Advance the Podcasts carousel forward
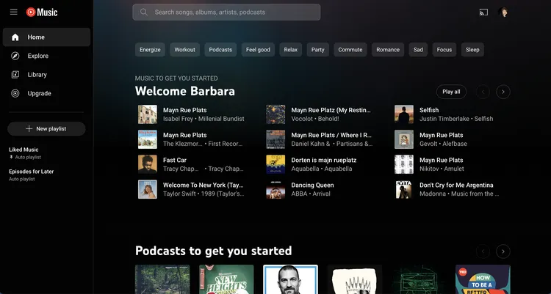The height and width of the screenshot is (294, 551). coord(503,251)
